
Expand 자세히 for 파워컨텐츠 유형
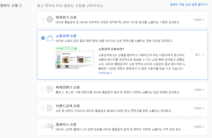pos(199,90)
